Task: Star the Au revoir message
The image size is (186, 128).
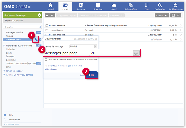Action: coord(181,30)
